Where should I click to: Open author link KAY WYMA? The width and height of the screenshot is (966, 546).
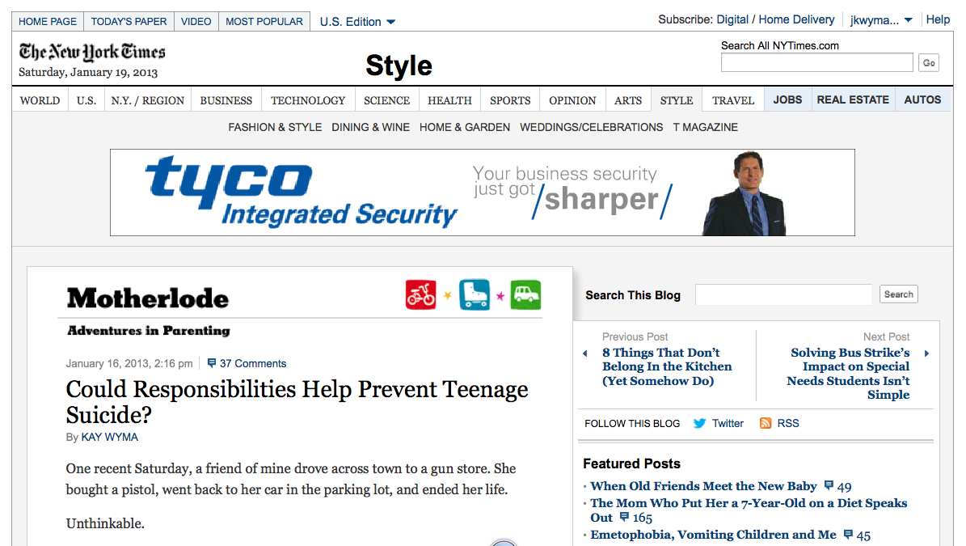(110, 437)
